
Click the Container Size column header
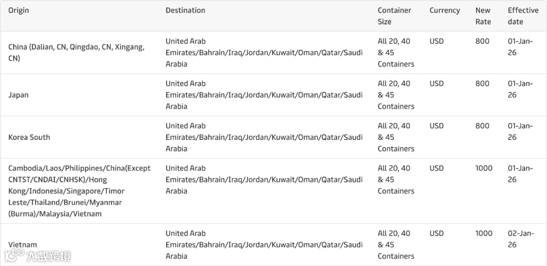point(394,16)
